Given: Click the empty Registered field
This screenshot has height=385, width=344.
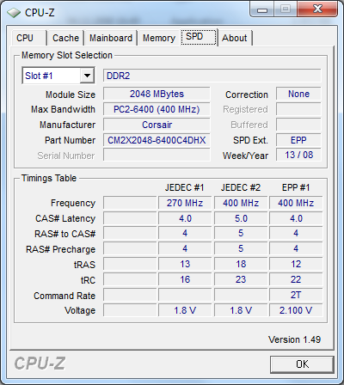Looking at the screenshot, I should pos(298,109).
